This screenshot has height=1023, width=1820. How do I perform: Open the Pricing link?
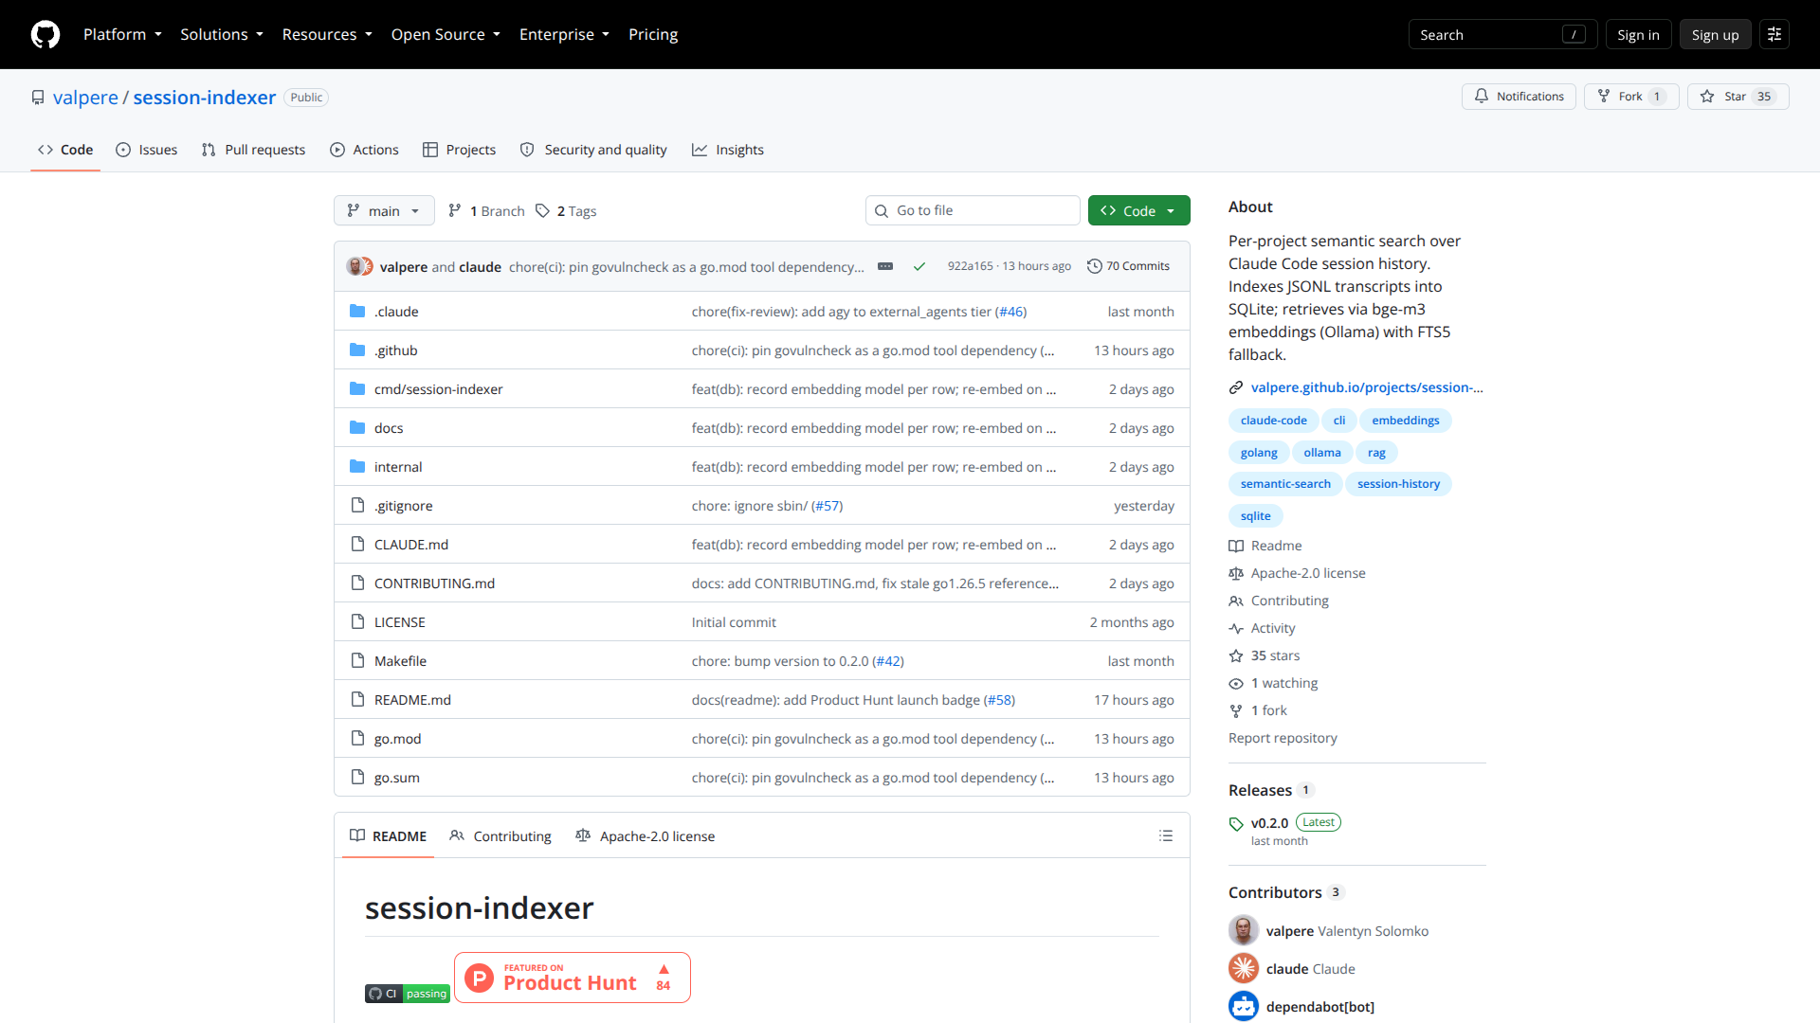(x=653, y=34)
